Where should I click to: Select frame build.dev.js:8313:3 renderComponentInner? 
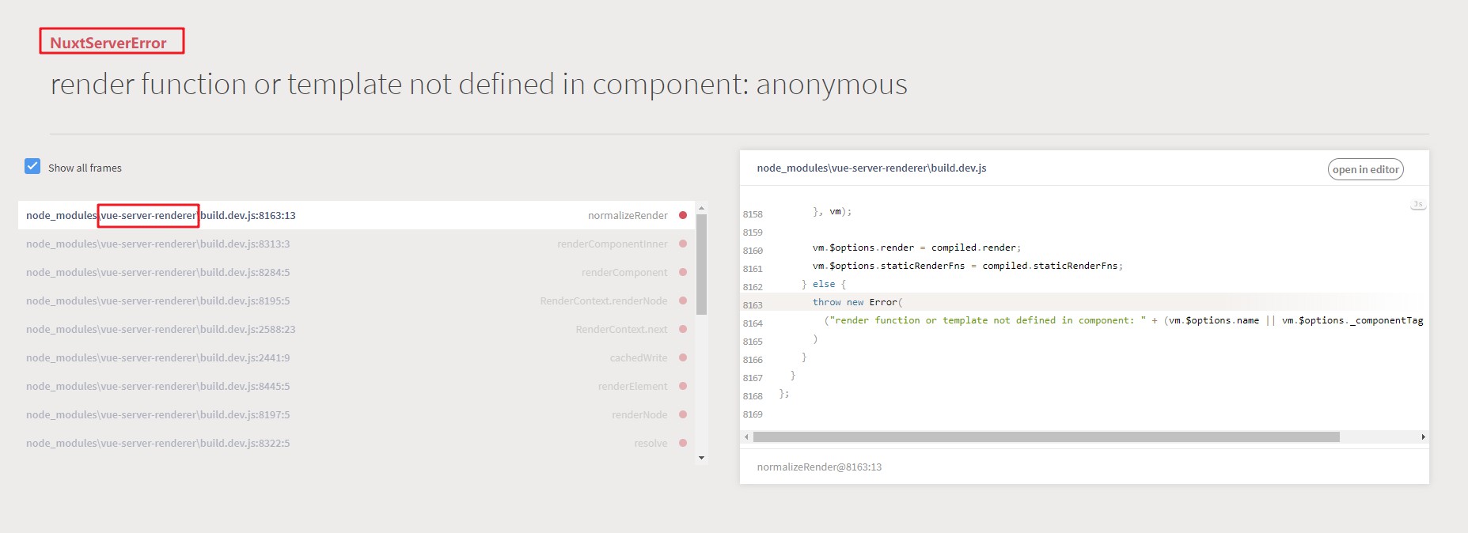pyautogui.click(x=356, y=244)
